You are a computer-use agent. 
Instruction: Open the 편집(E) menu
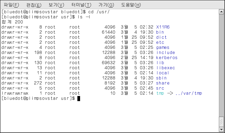click(x=34, y=5)
